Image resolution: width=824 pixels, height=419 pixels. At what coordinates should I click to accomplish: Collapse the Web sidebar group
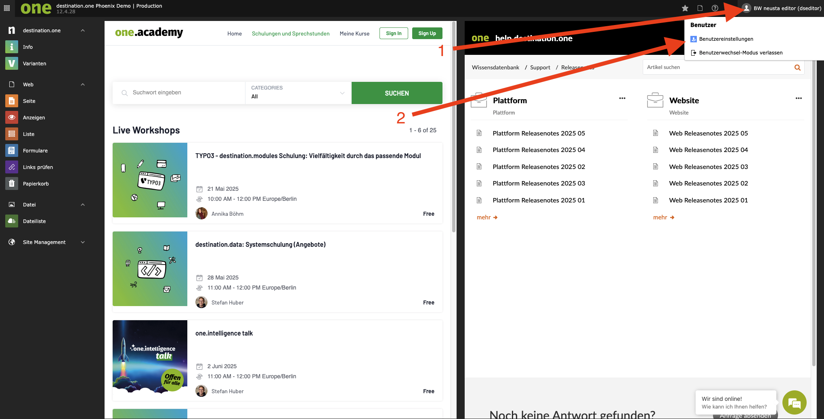[83, 84]
